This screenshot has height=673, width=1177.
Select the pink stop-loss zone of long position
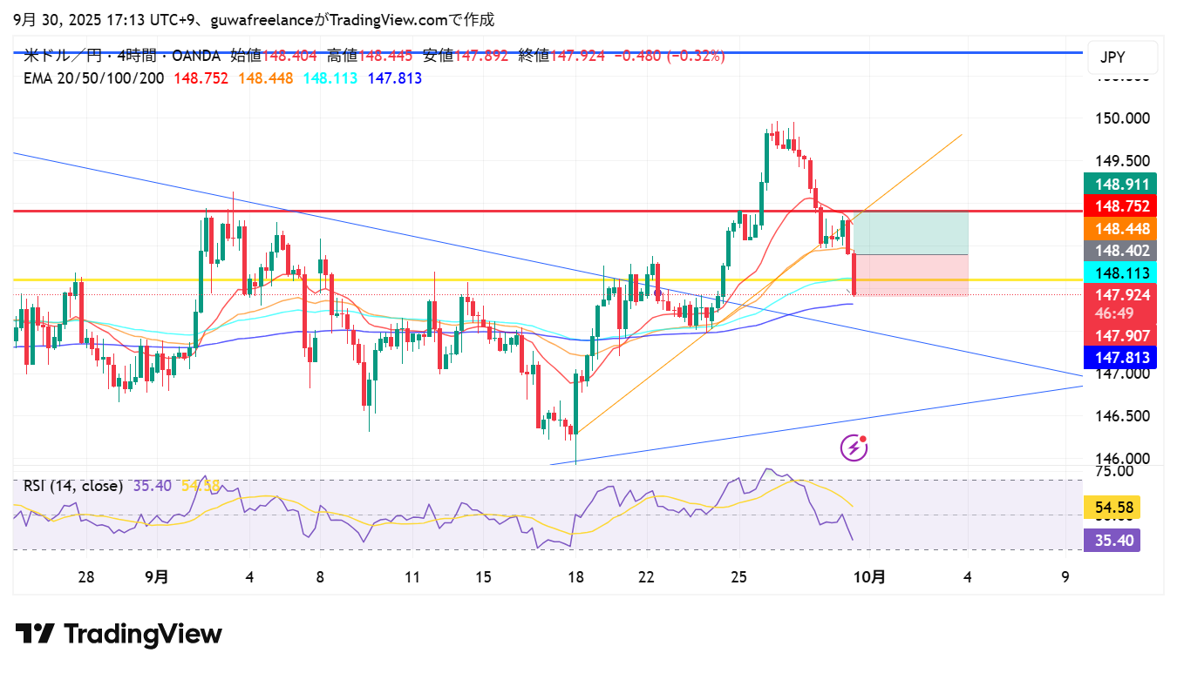tap(911, 274)
